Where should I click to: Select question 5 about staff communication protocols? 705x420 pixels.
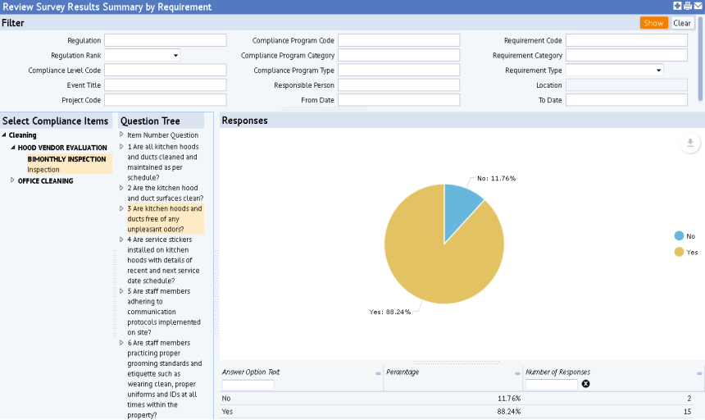click(164, 312)
